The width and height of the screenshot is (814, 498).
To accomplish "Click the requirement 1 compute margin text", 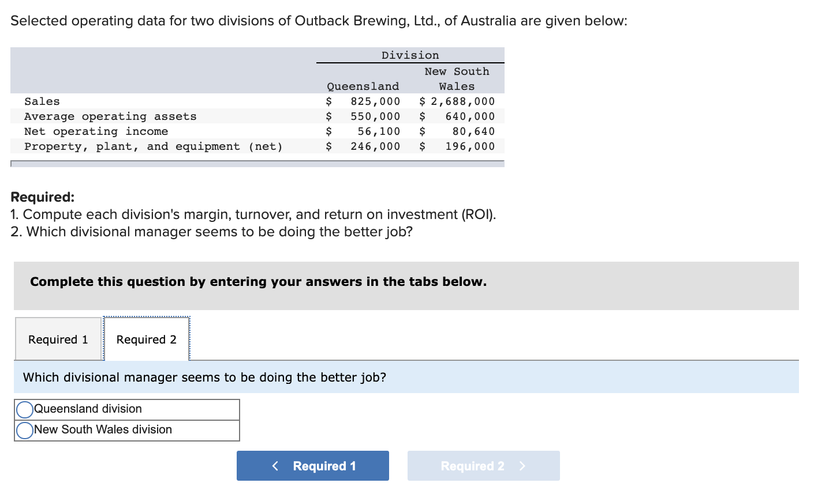I will 253,214.
